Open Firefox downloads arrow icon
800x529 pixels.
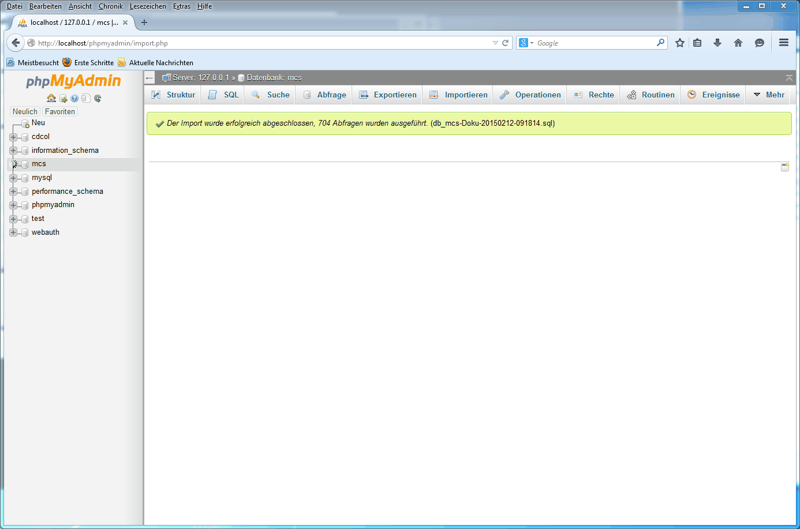point(717,43)
